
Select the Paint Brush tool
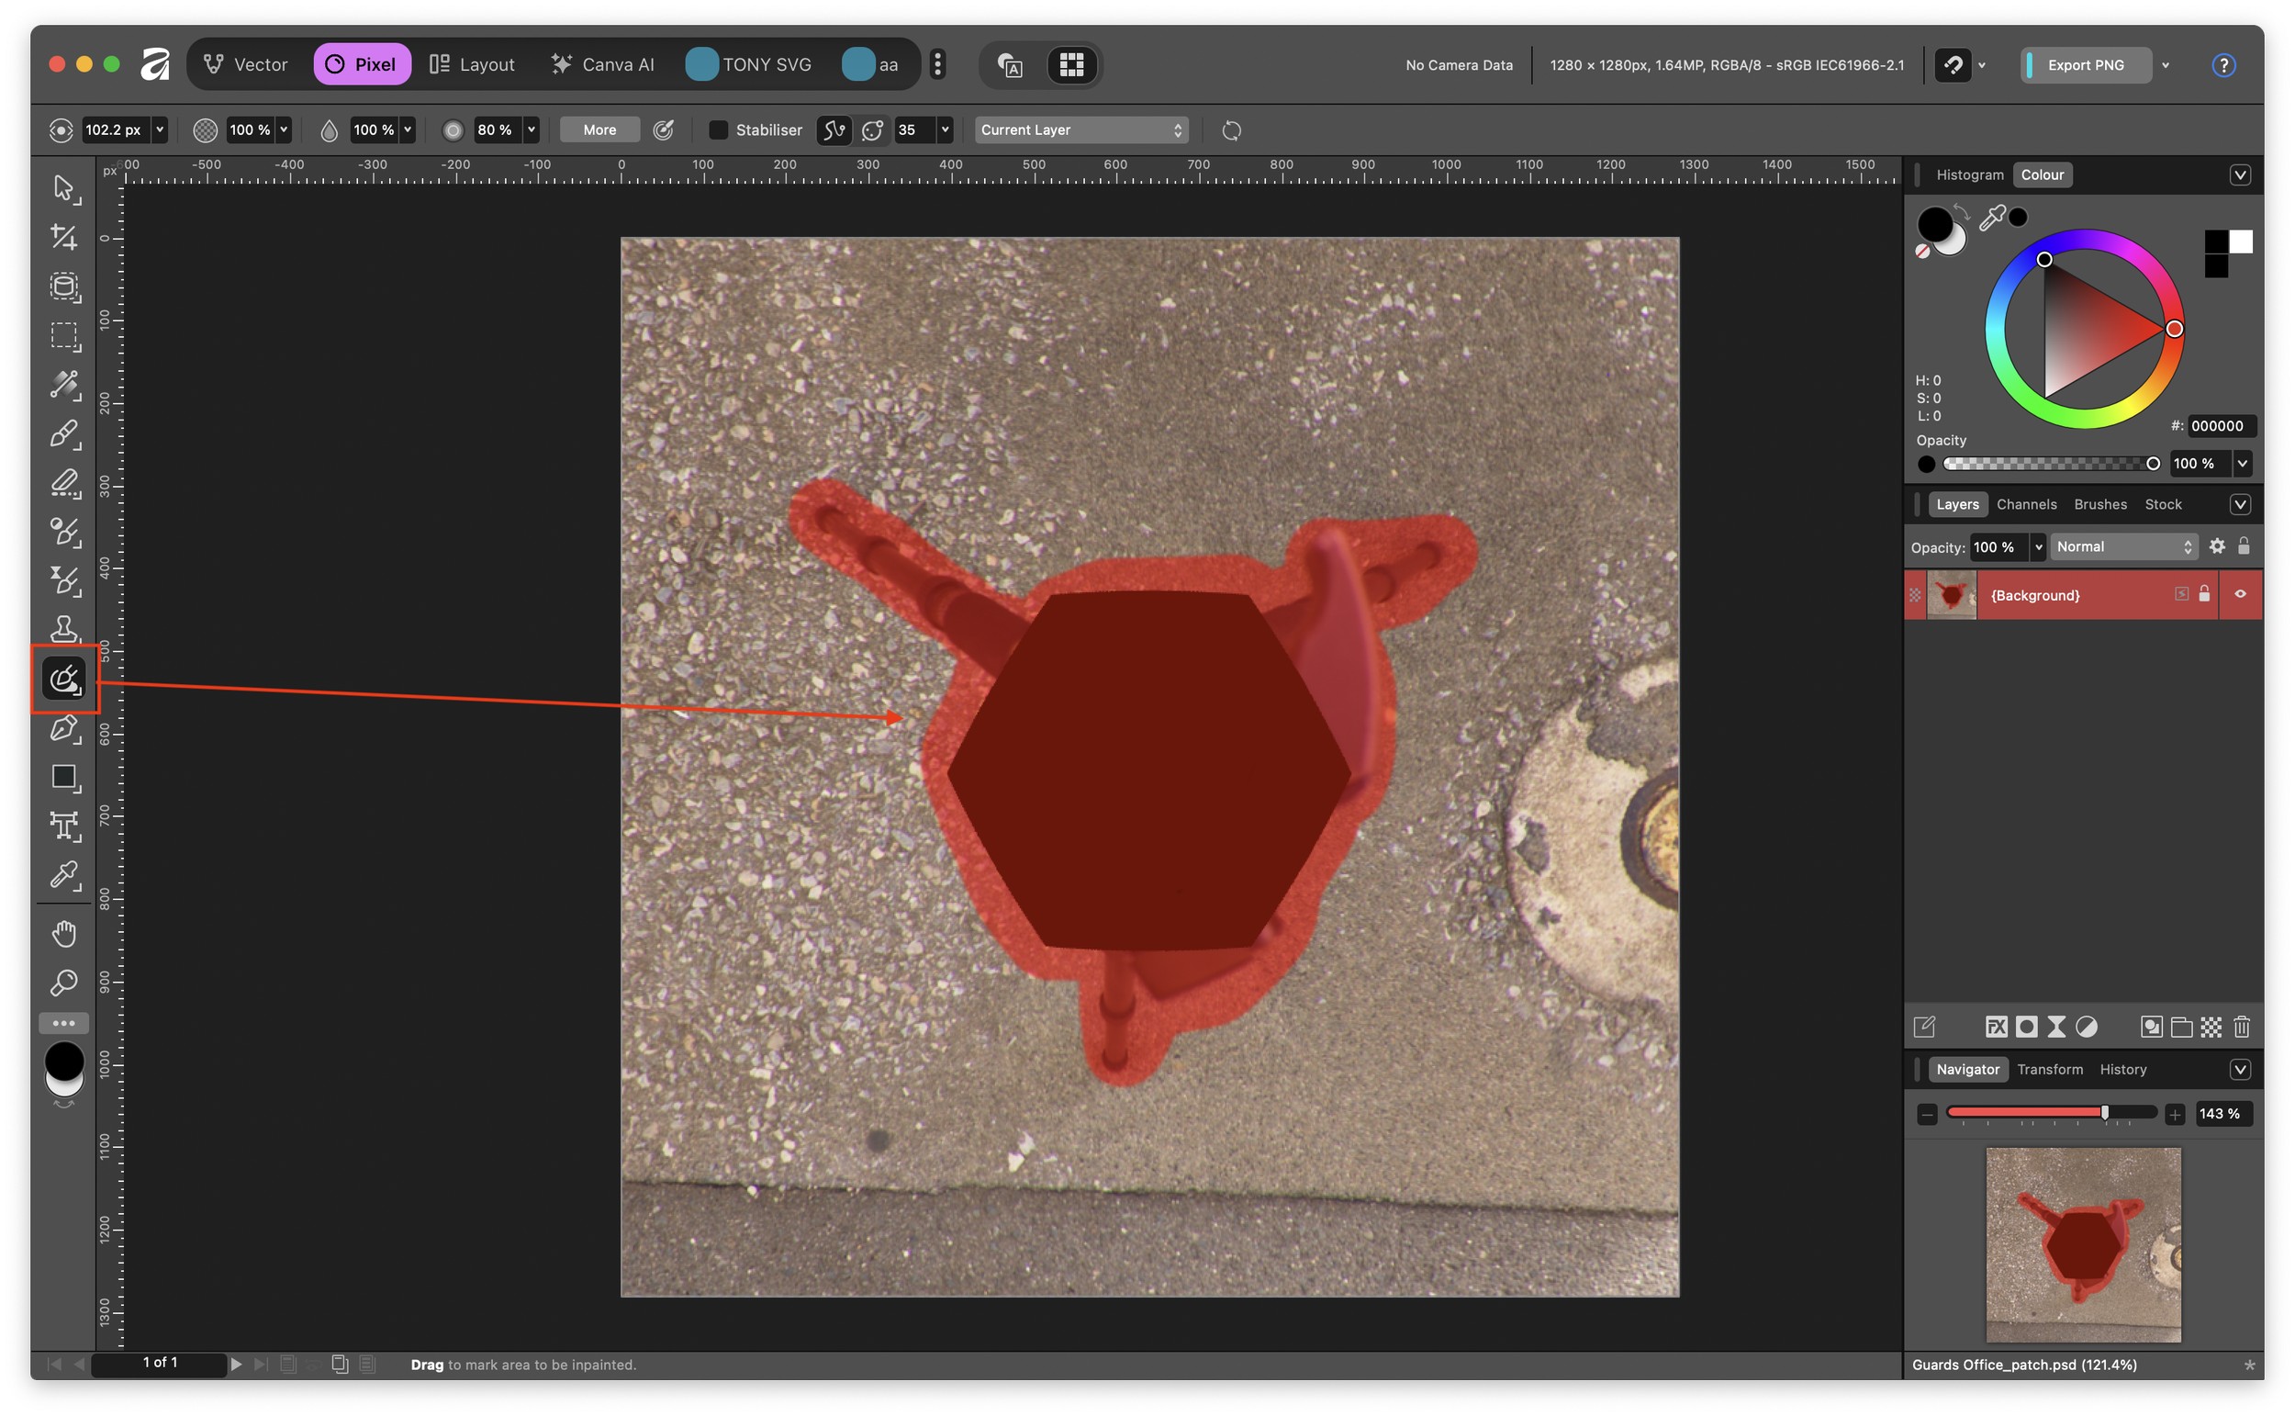coord(63,433)
